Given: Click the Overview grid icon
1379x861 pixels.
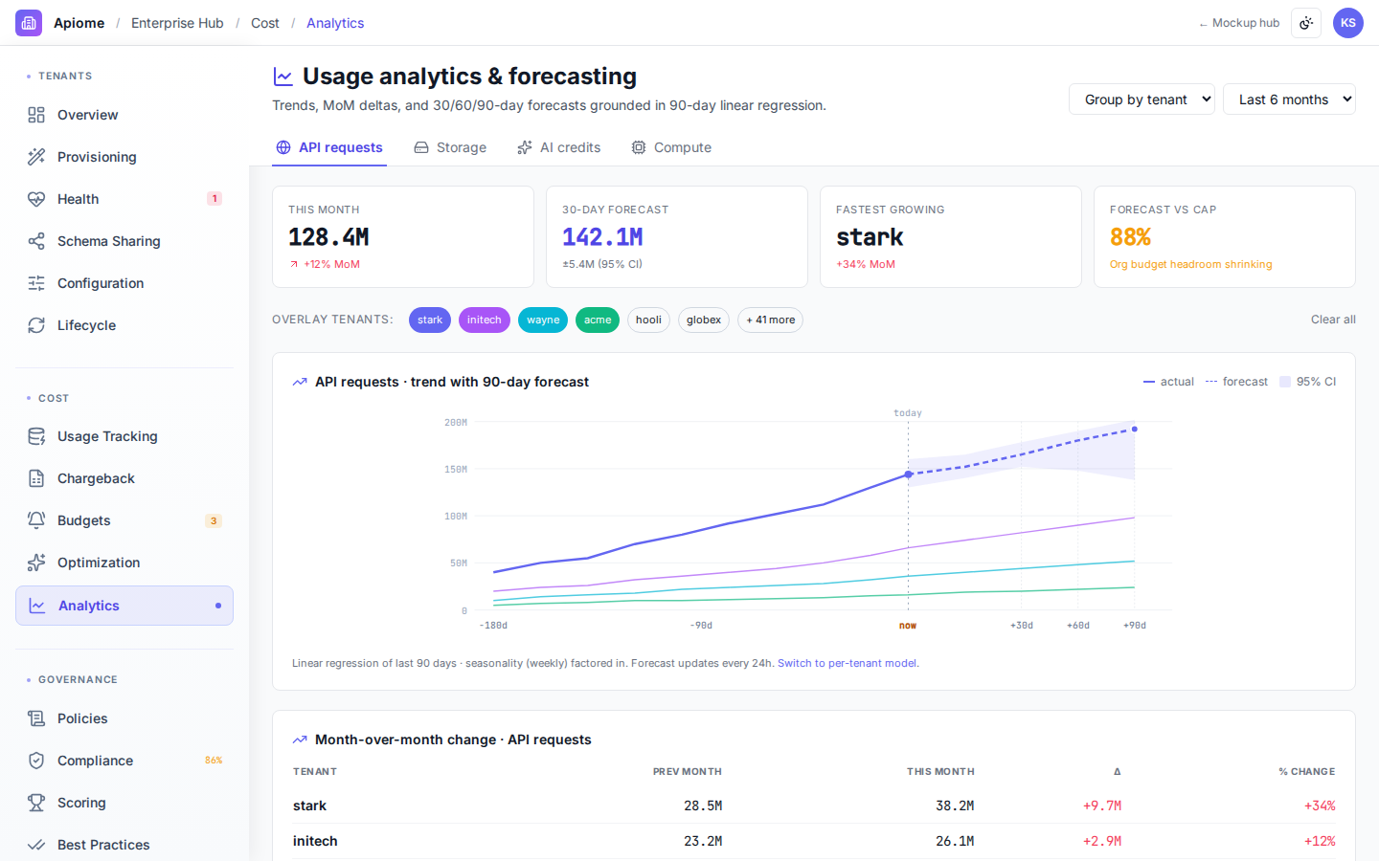Looking at the screenshot, I should tap(36, 115).
